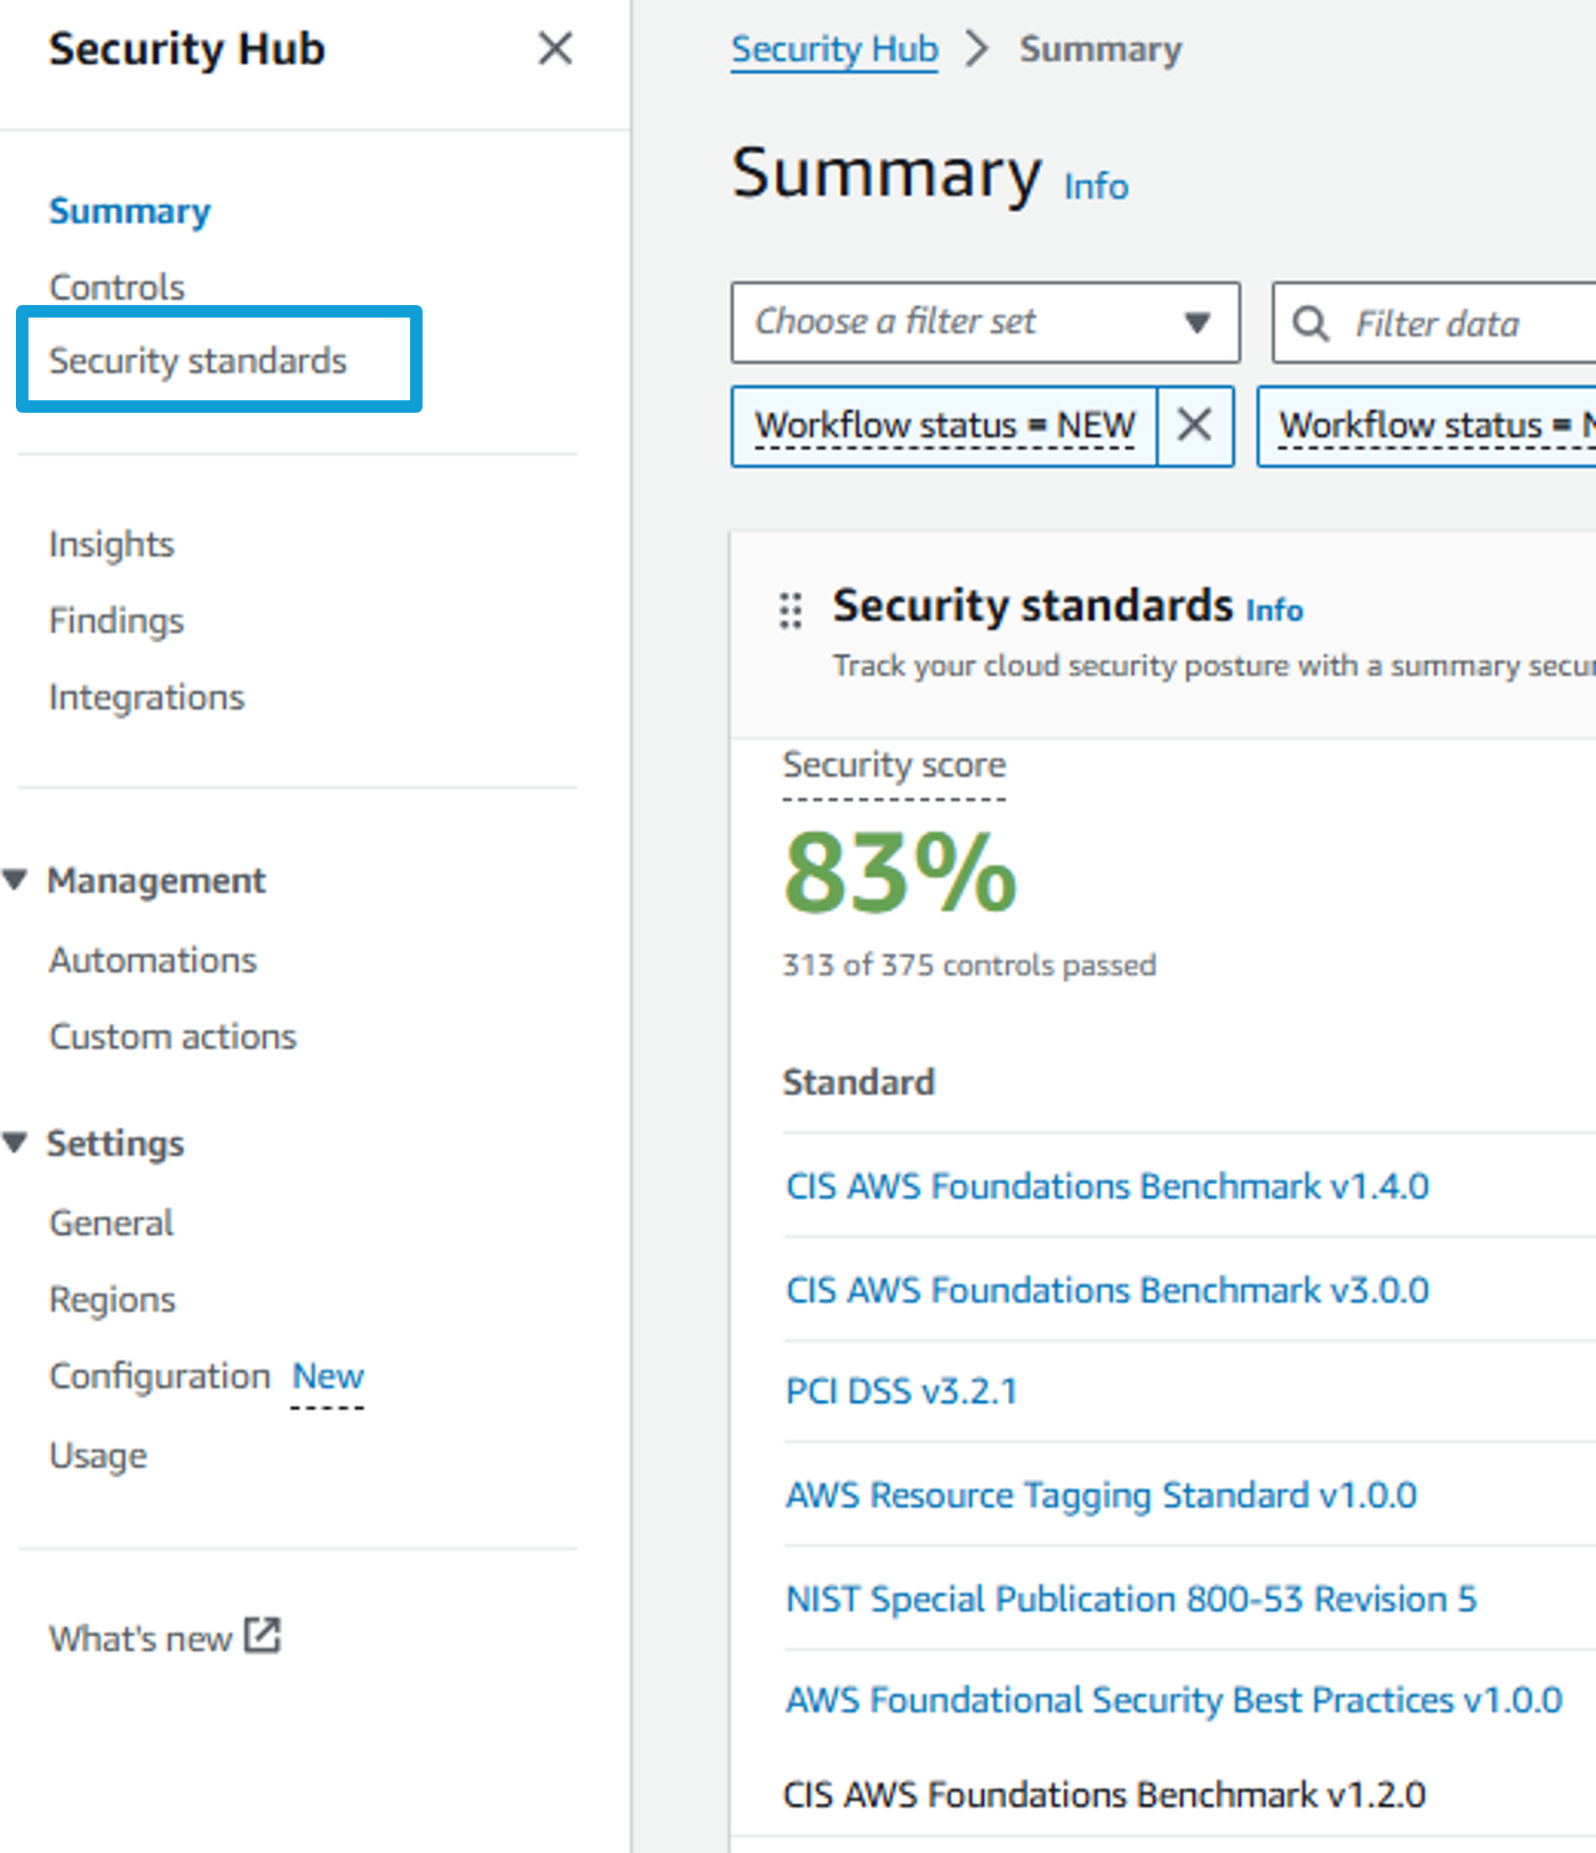Grab the Security standards widget drag handle
The height and width of the screenshot is (1853, 1596).
click(790, 610)
